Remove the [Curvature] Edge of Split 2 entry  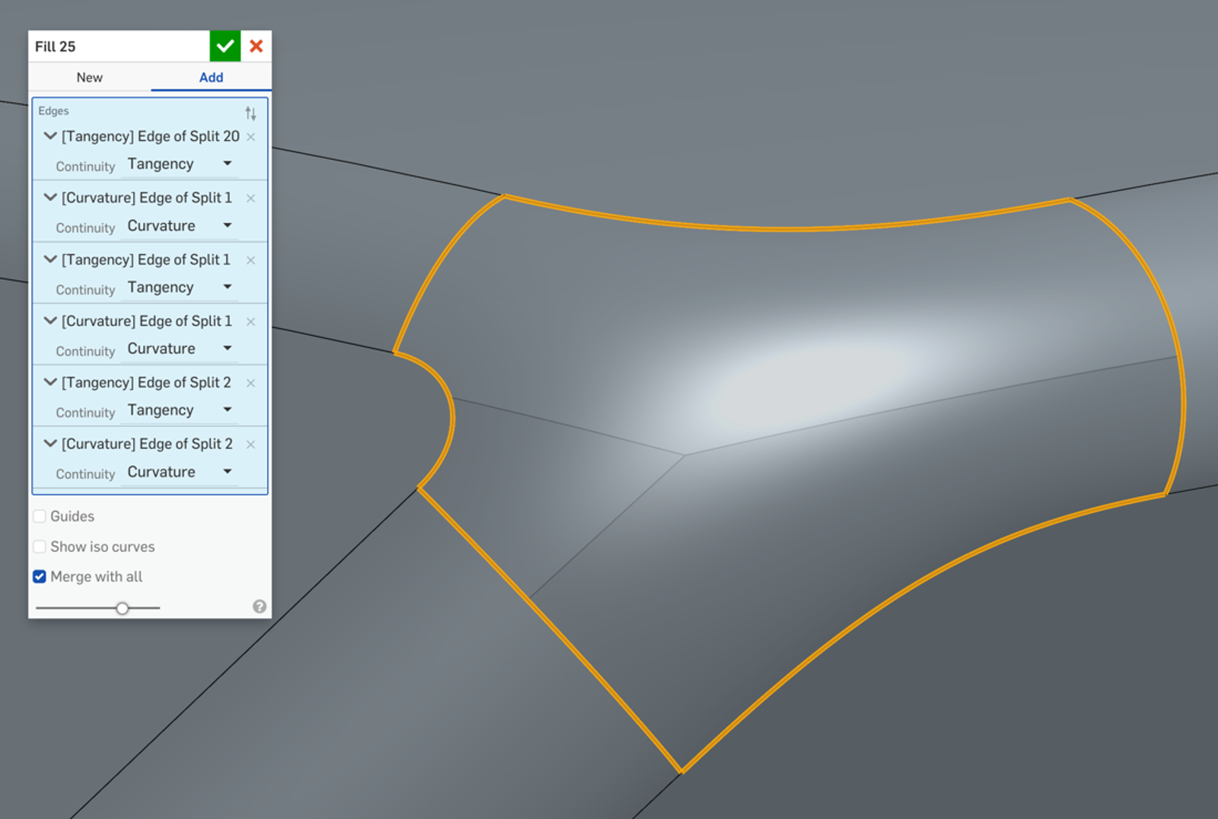[x=250, y=444]
